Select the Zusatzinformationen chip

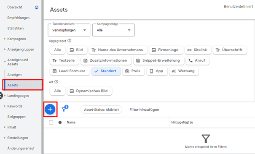pos(106,60)
